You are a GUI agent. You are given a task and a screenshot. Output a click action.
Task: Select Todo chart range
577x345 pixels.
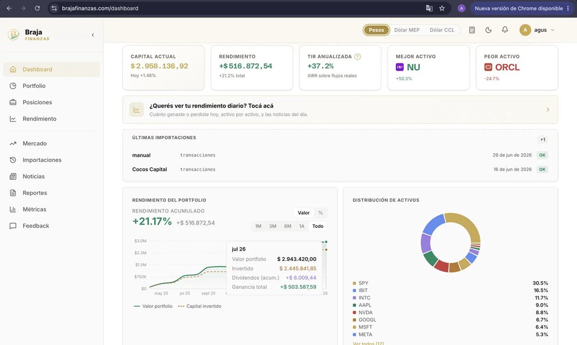pos(318,226)
